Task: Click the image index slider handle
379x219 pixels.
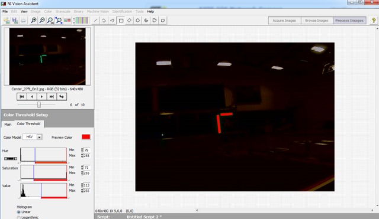Action: pos(39,105)
